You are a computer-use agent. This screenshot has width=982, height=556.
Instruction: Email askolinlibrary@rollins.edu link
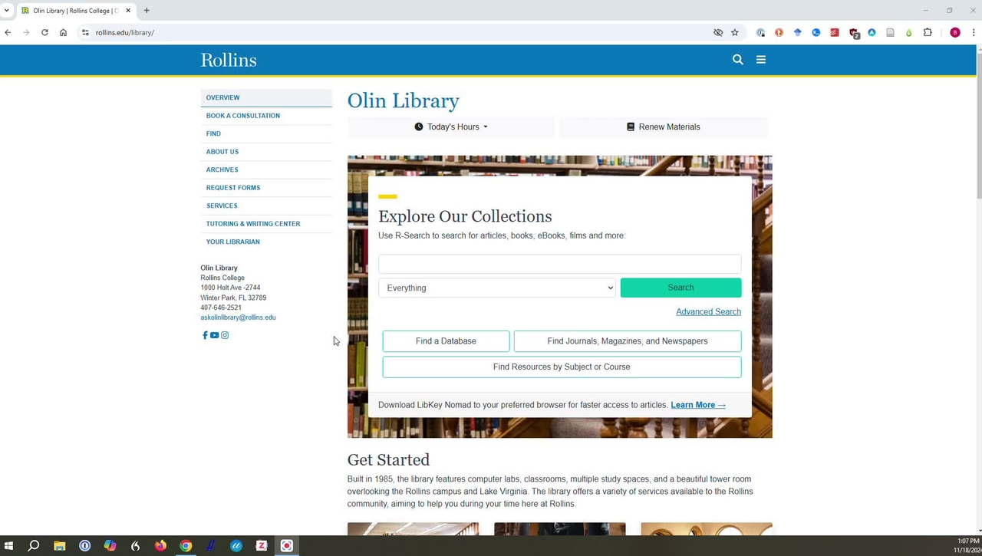(238, 317)
